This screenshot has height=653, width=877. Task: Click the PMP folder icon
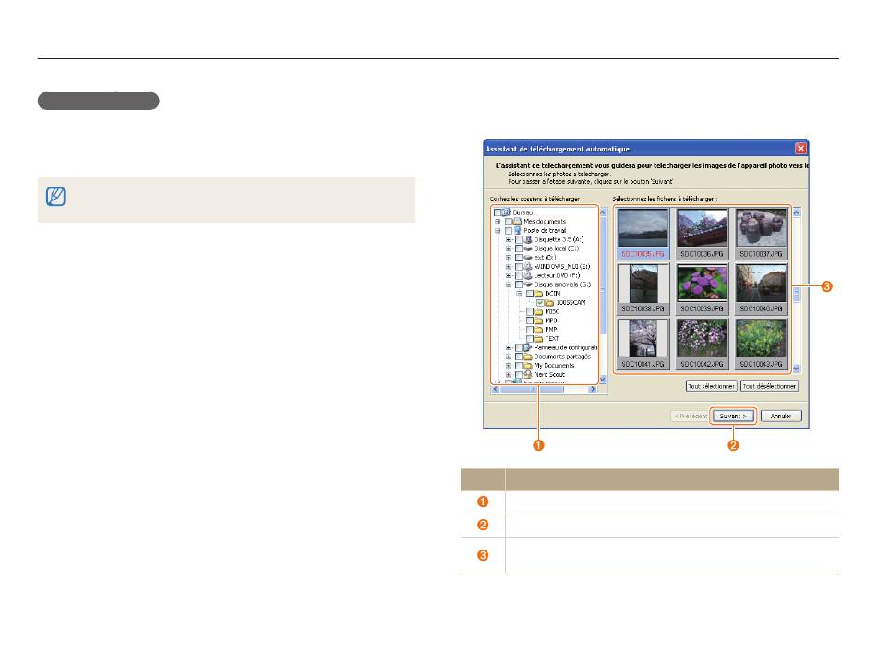(x=538, y=330)
